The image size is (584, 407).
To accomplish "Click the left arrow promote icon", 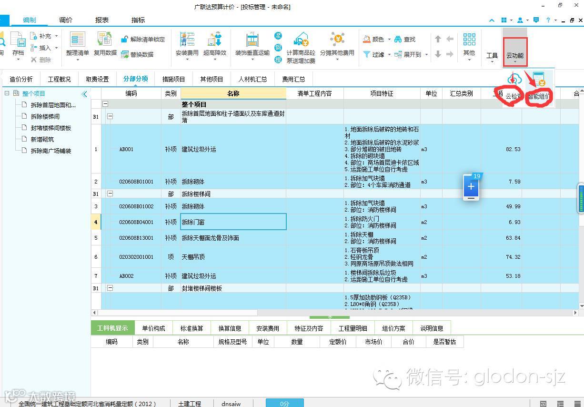I will (x=450, y=39).
